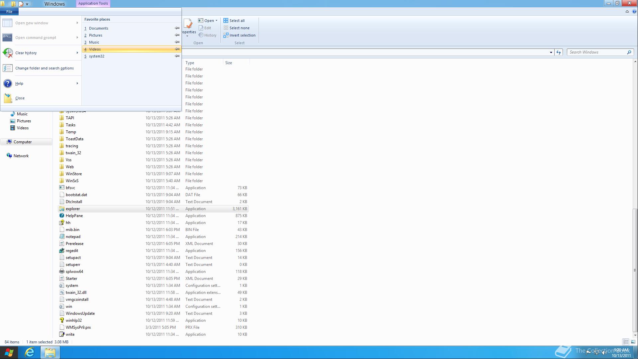This screenshot has width=638, height=359.
Task: Collapse the ribbon with the chevron
Action: 627,12
